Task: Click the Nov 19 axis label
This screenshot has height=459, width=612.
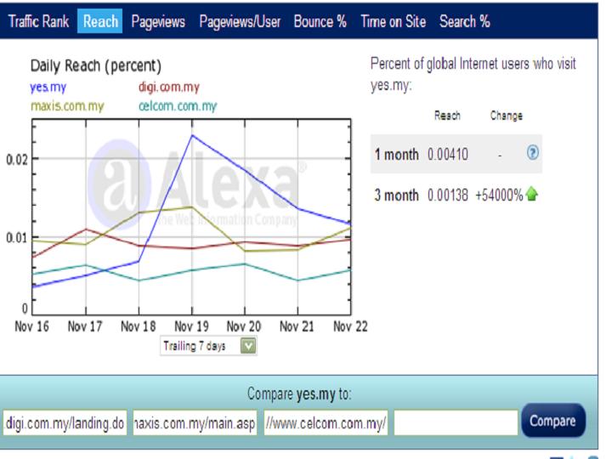Action: click(x=191, y=326)
